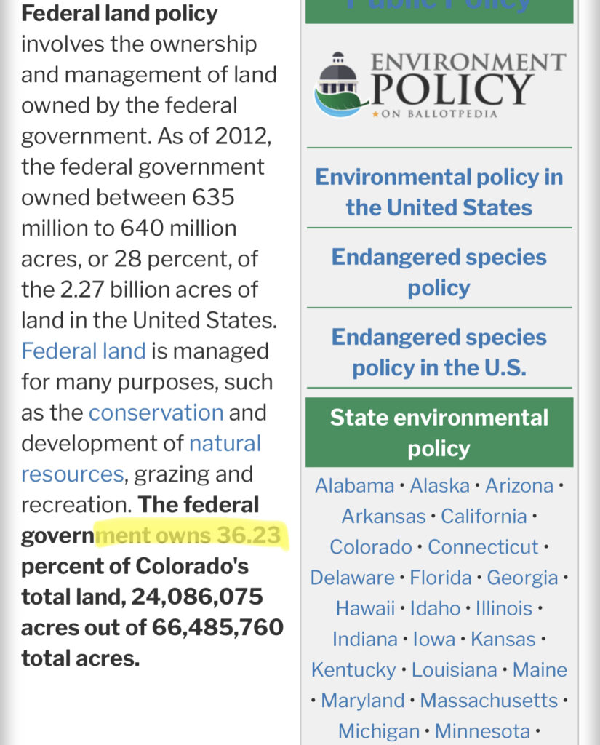Image resolution: width=600 pixels, height=745 pixels.
Task: Click the State environmental policy header
Action: (439, 433)
